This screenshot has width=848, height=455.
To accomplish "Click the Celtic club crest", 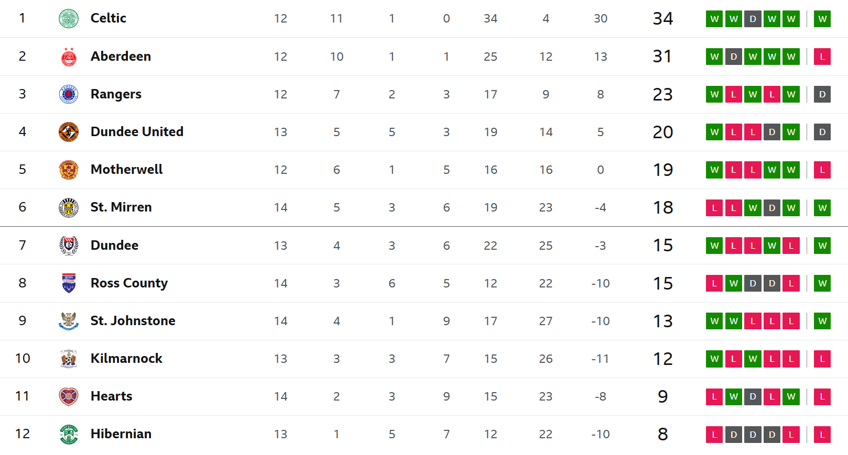I will coord(69,19).
